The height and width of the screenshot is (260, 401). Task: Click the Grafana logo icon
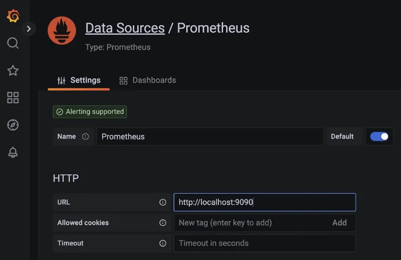pyautogui.click(x=13, y=16)
